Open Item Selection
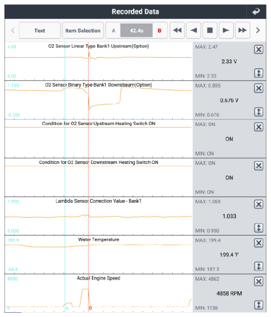Image resolution: width=271 pixels, height=317 pixels. click(83, 30)
